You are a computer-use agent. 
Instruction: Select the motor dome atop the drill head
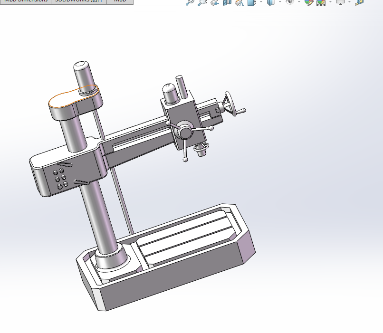(x=170, y=93)
